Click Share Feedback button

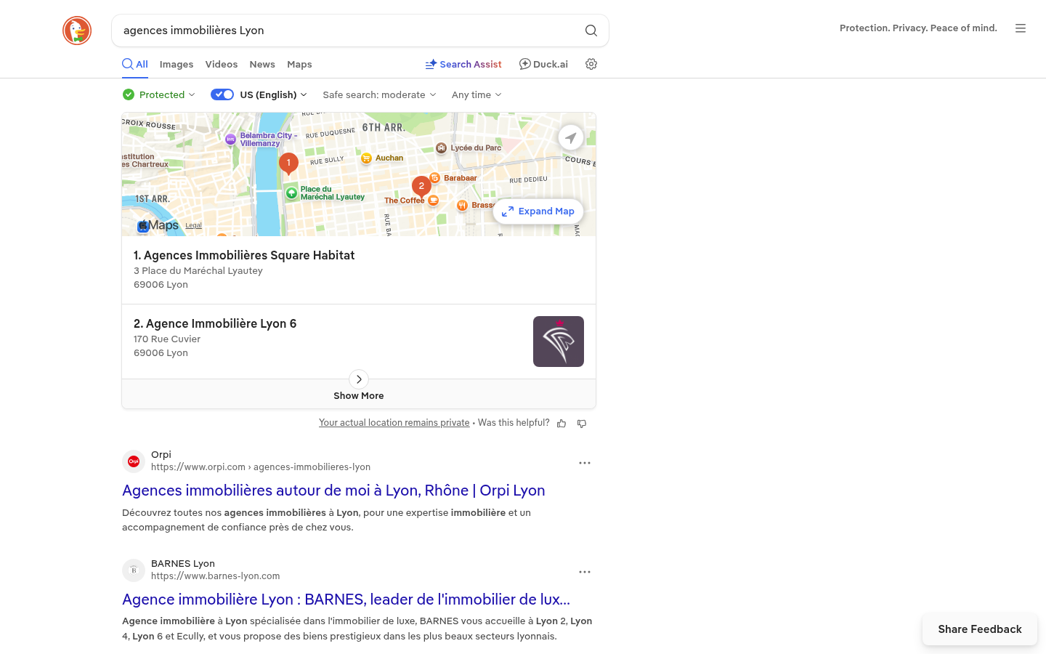click(x=980, y=629)
